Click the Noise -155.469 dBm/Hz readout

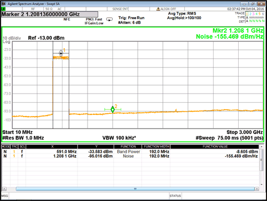(x=230, y=36)
